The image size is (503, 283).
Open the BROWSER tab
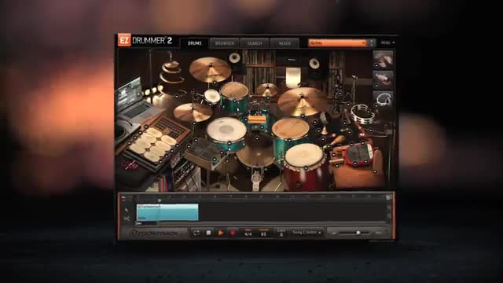(x=225, y=43)
